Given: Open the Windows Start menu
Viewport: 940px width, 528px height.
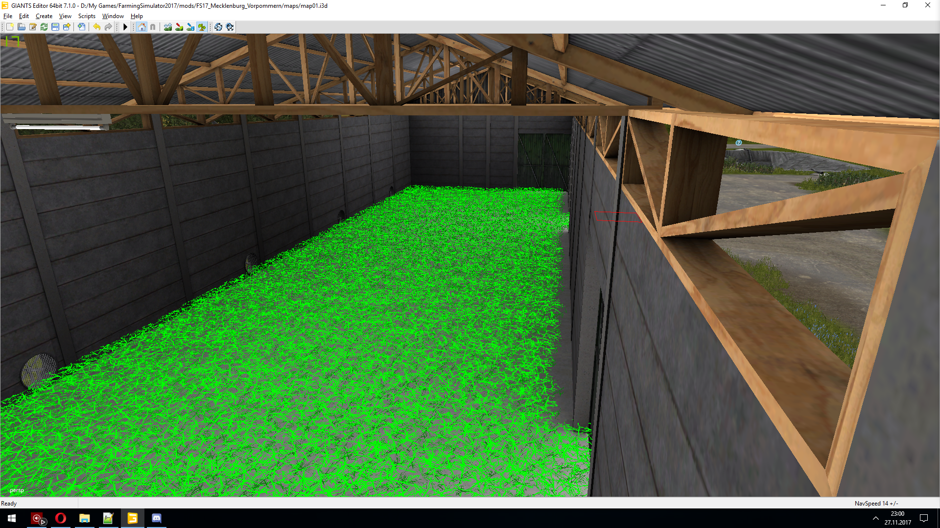Looking at the screenshot, I should point(12,518).
